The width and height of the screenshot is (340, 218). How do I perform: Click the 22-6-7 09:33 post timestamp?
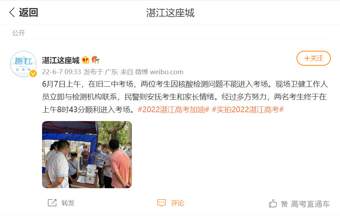click(61, 72)
